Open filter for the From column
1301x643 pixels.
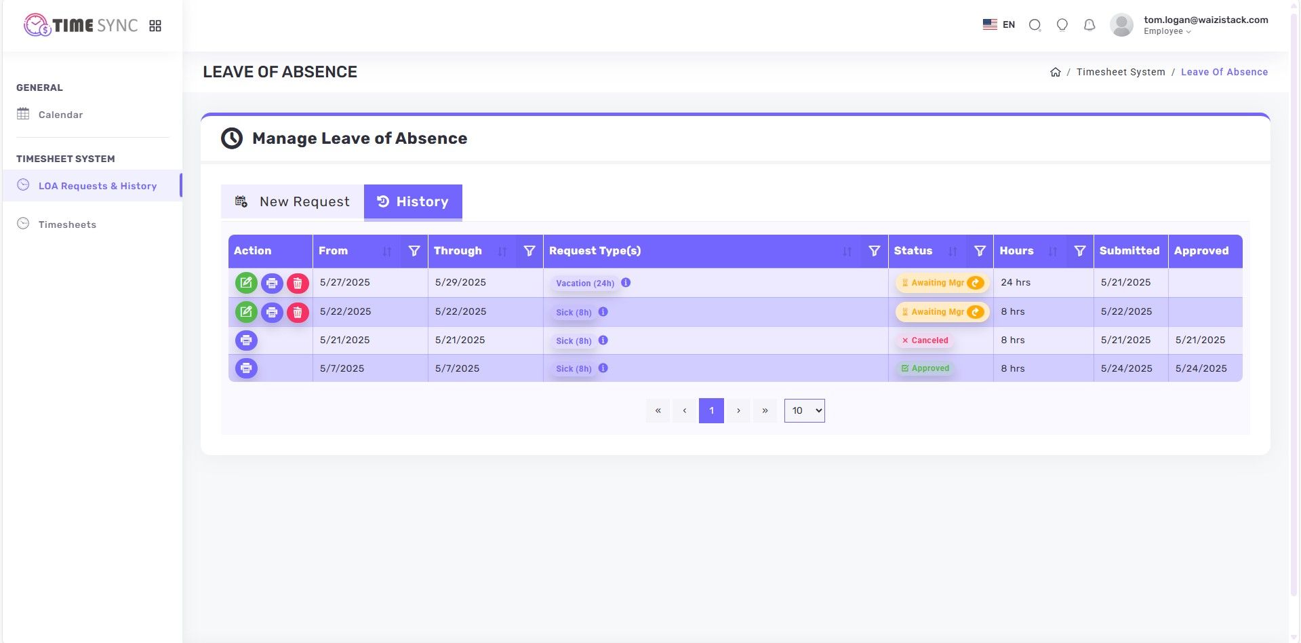coord(414,251)
